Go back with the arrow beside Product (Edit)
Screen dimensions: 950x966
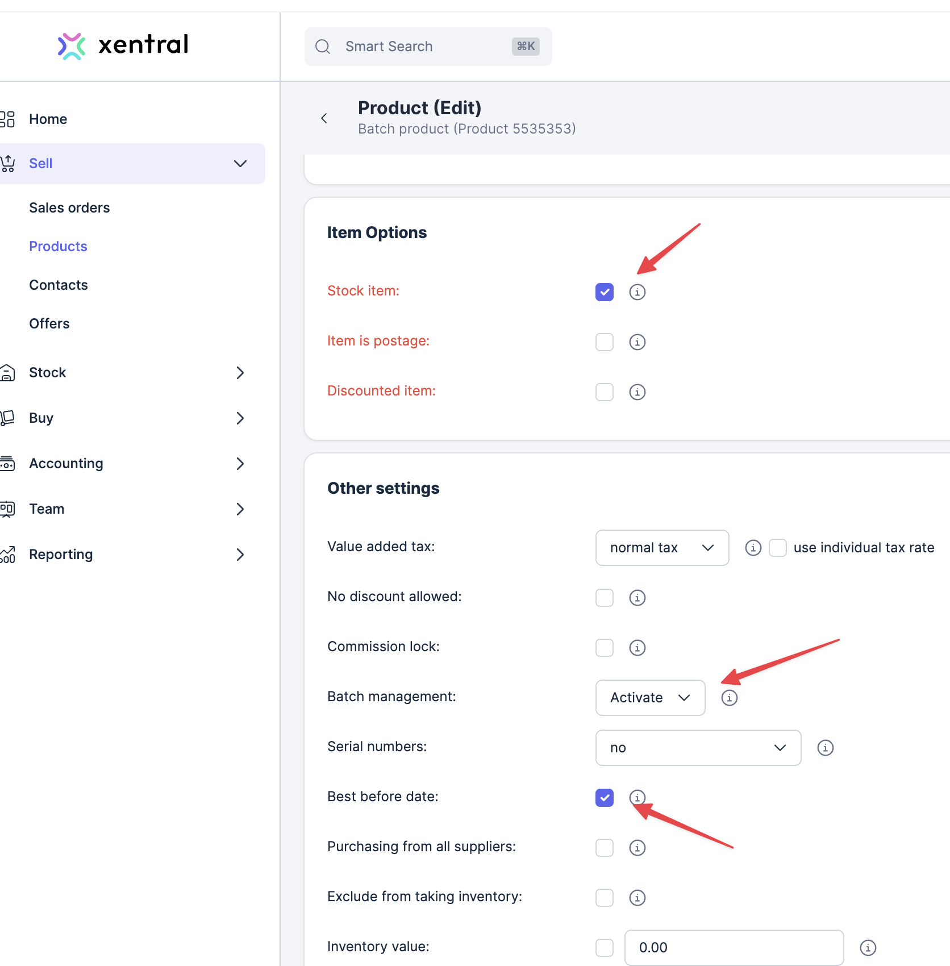tap(324, 118)
